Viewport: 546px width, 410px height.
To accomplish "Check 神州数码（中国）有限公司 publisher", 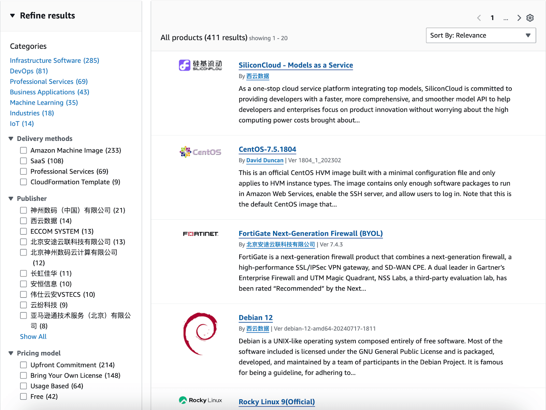I will (24, 210).
